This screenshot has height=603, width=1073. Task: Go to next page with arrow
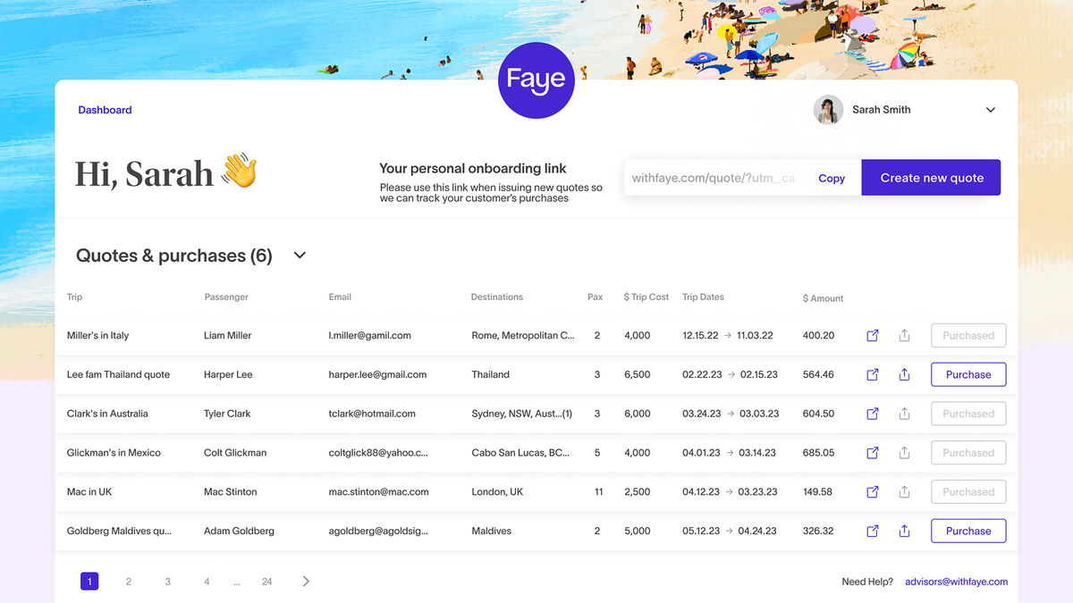(x=306, y=582)
